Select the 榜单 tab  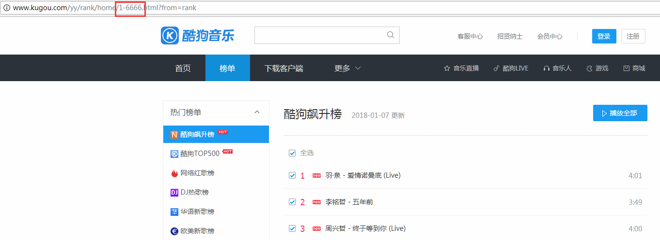[227, 68]
